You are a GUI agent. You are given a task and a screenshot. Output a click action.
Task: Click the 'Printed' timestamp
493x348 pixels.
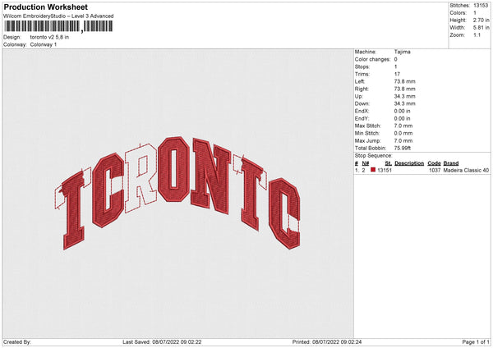(x=327, y=341)
